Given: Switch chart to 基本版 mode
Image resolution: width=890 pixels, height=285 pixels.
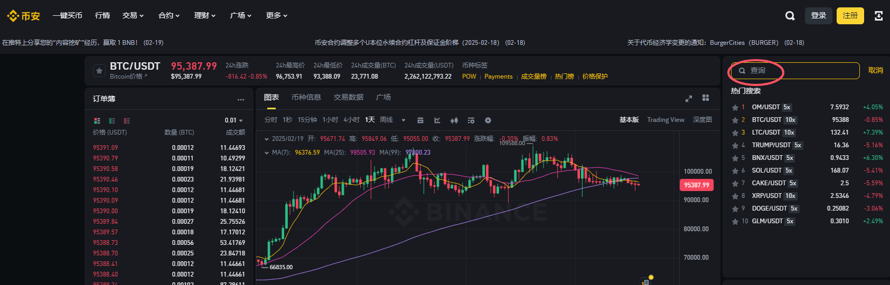Looking at the screenshot, I should coord(629,120).
